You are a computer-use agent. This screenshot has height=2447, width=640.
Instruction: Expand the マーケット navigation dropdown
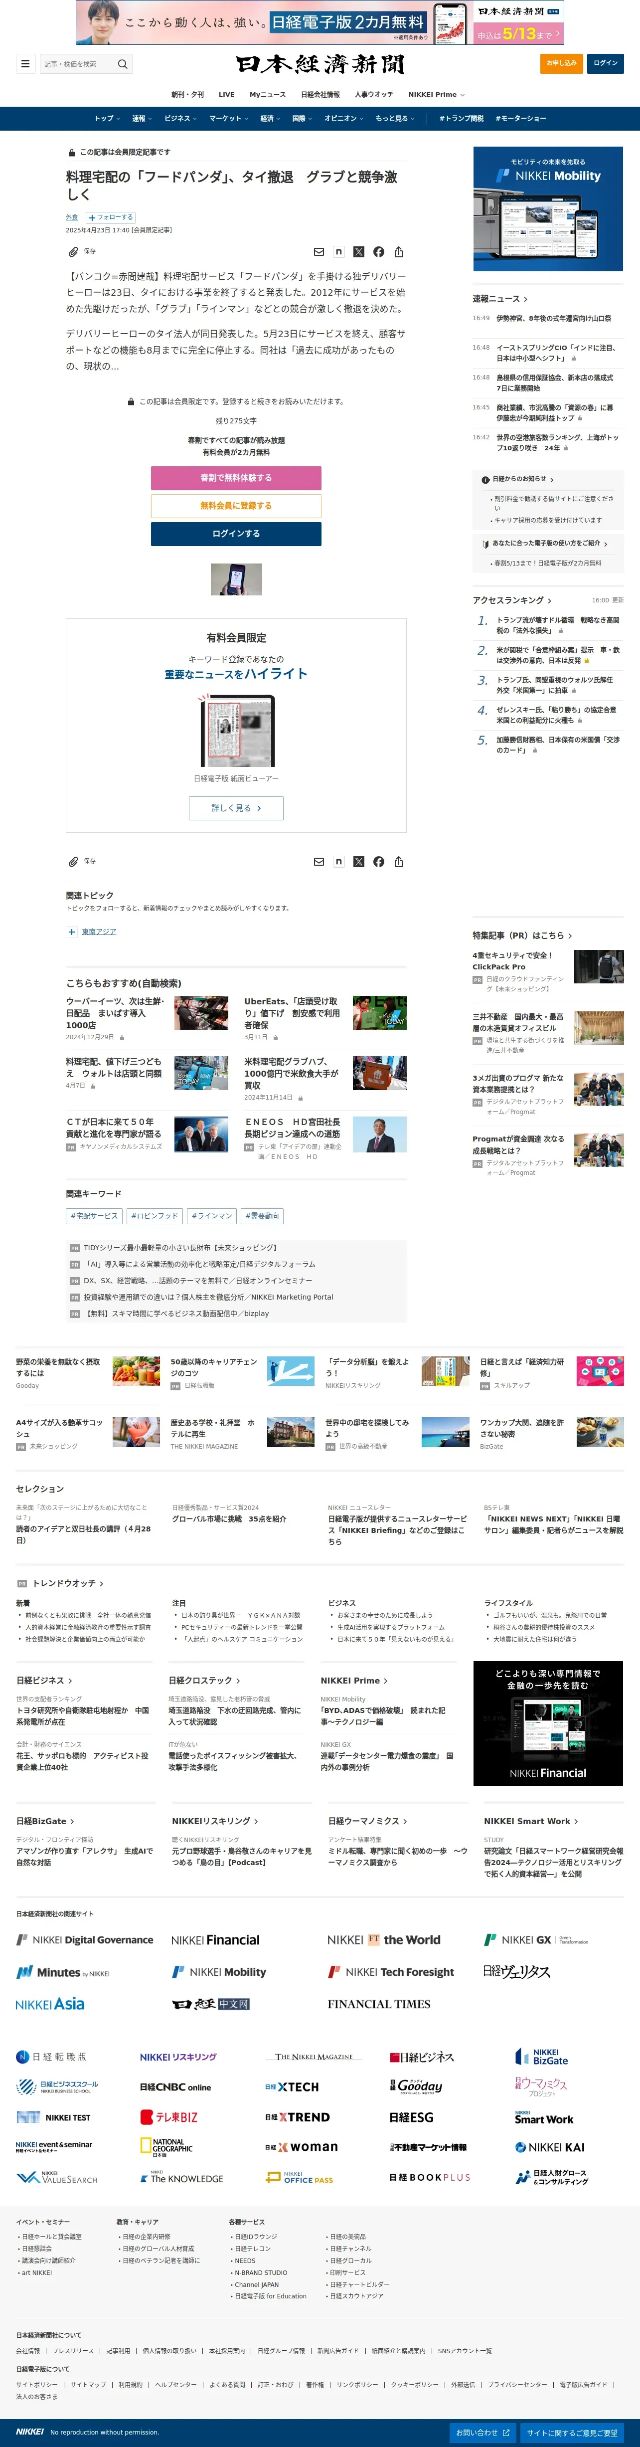(x=229, y=119)
